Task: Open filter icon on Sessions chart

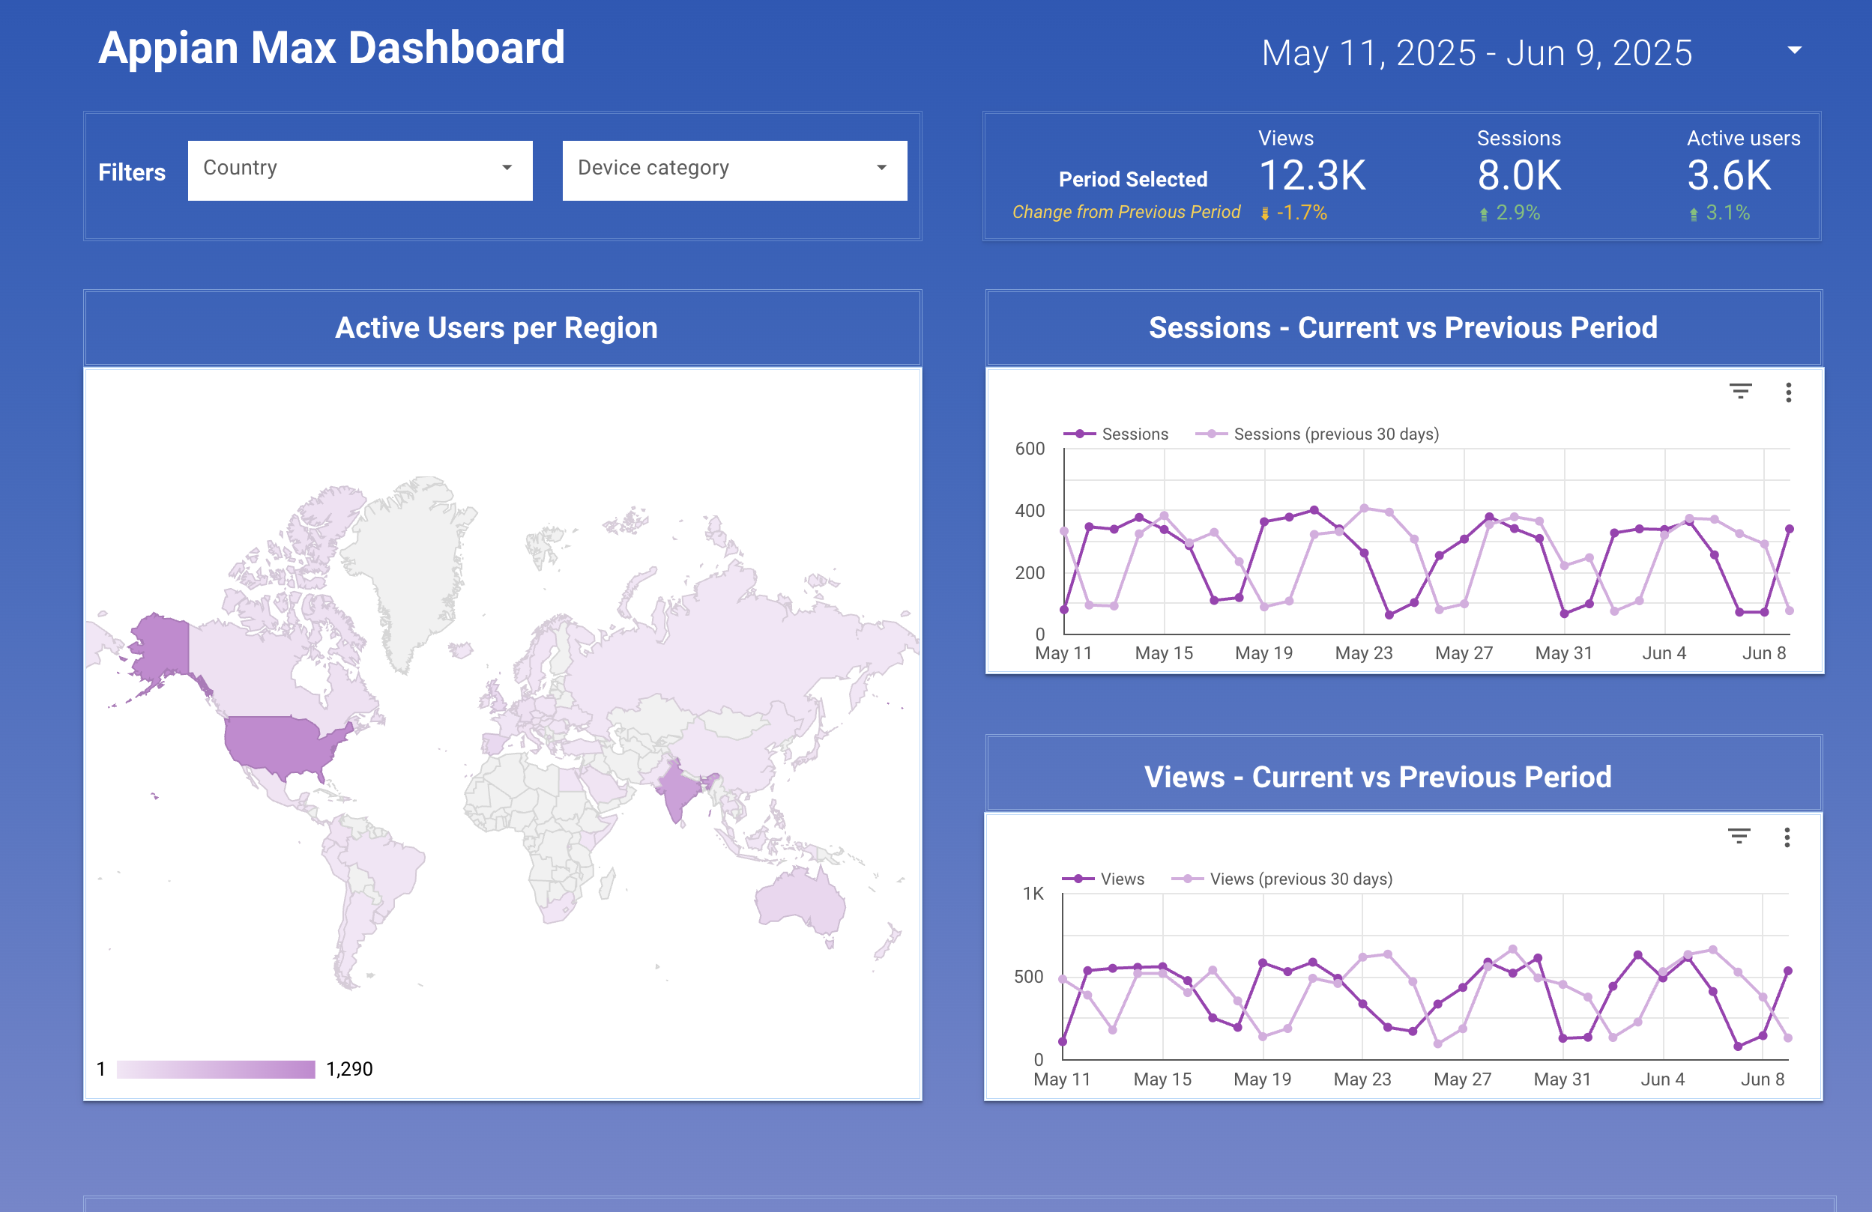Action: click(1740, 392)
